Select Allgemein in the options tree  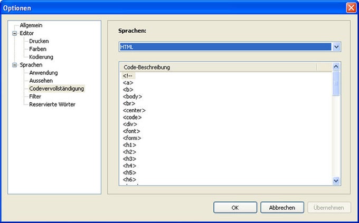31,25
